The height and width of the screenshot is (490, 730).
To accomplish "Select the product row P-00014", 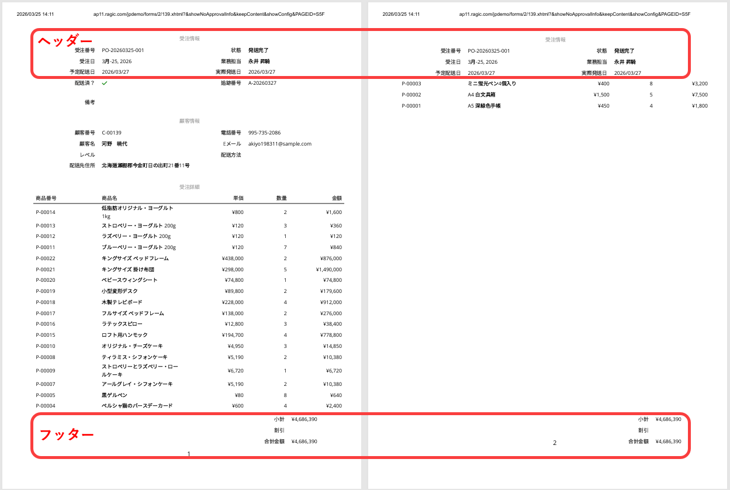I will tap(46, 212).
